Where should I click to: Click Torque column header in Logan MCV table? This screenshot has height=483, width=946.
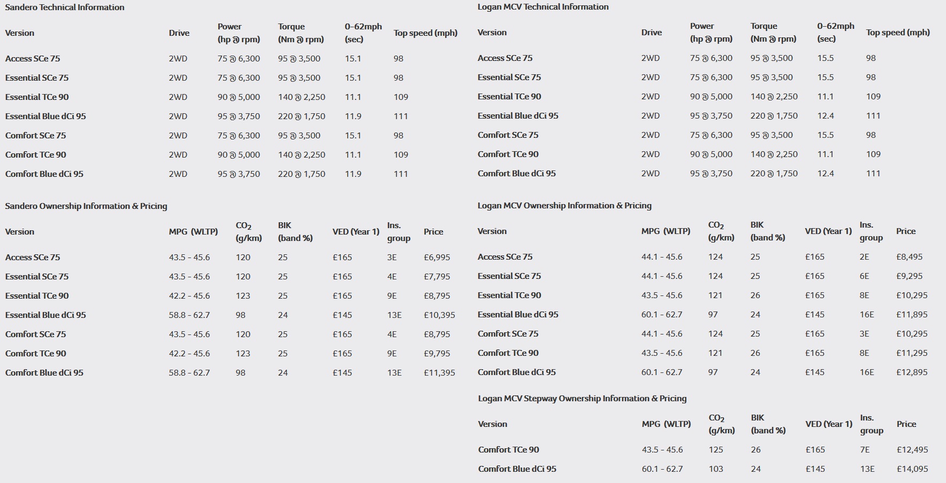tap(773, 32)
